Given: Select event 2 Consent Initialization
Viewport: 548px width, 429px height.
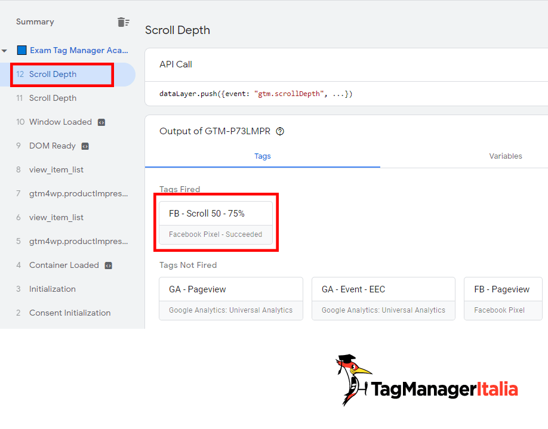Looking at the screenshot, I should [x=68, y=313].
